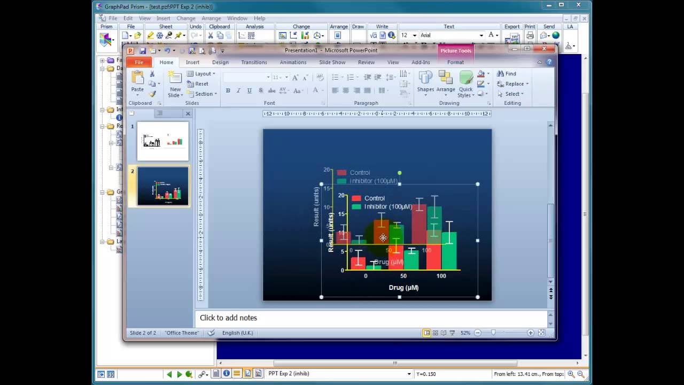The width and height of the screenshot is (684, 385).
Task: Open Quick Styles gallery
Action: point(466,84)
